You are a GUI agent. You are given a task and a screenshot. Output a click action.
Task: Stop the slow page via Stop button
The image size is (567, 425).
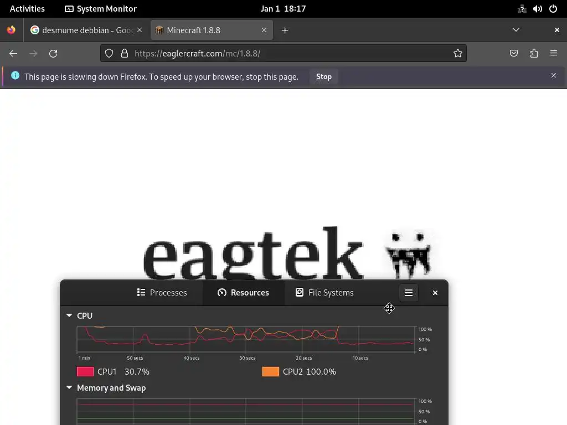tap(323, 76)
